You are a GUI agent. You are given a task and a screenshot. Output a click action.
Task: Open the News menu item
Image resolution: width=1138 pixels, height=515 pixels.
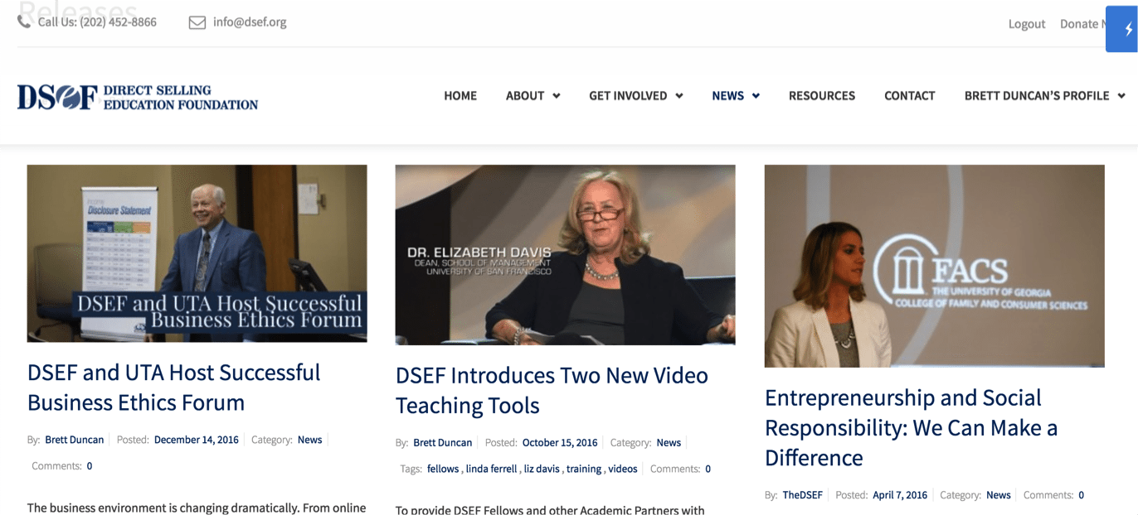point(728,96)
